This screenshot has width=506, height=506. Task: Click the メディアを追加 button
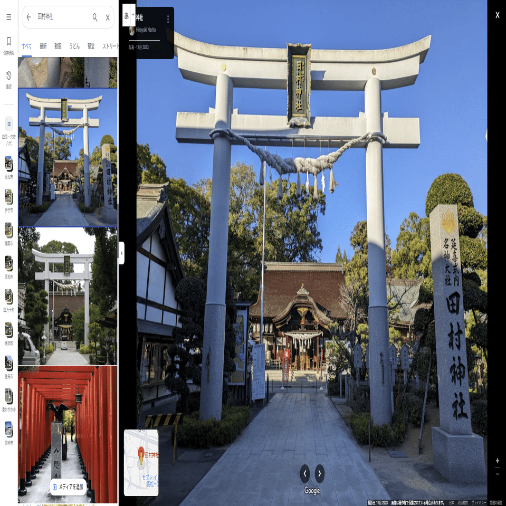[x=68, y=487]
